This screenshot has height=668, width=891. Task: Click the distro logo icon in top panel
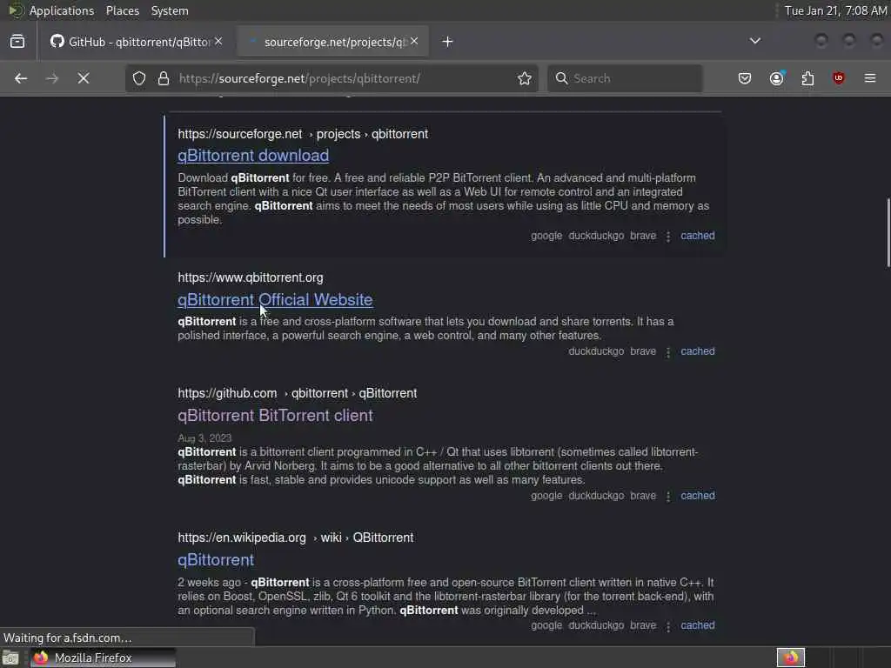(x=16, y=10)
